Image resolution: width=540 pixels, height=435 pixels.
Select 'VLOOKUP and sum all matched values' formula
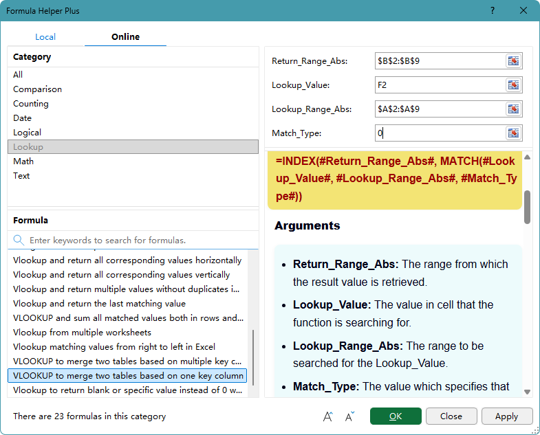pyautogui.click(x=127, y=318)
